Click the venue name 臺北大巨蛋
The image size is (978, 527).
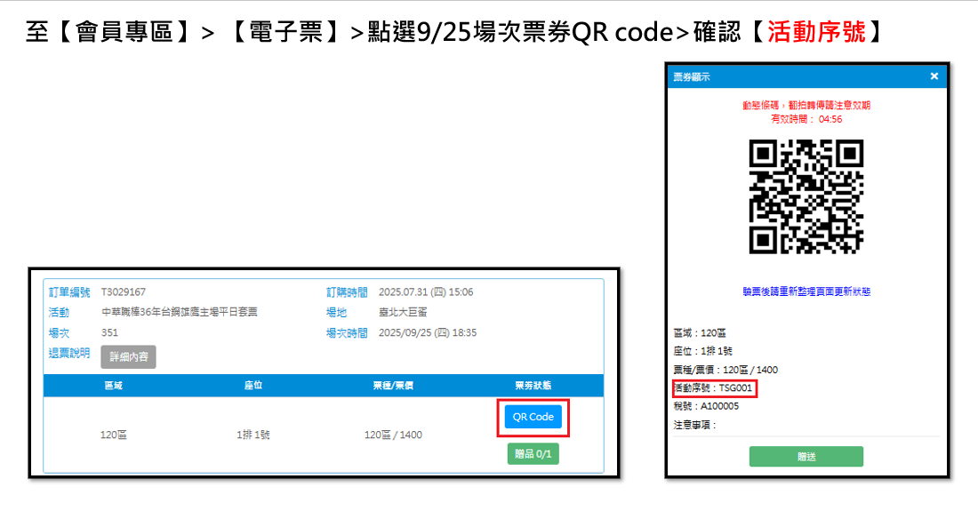403,312
